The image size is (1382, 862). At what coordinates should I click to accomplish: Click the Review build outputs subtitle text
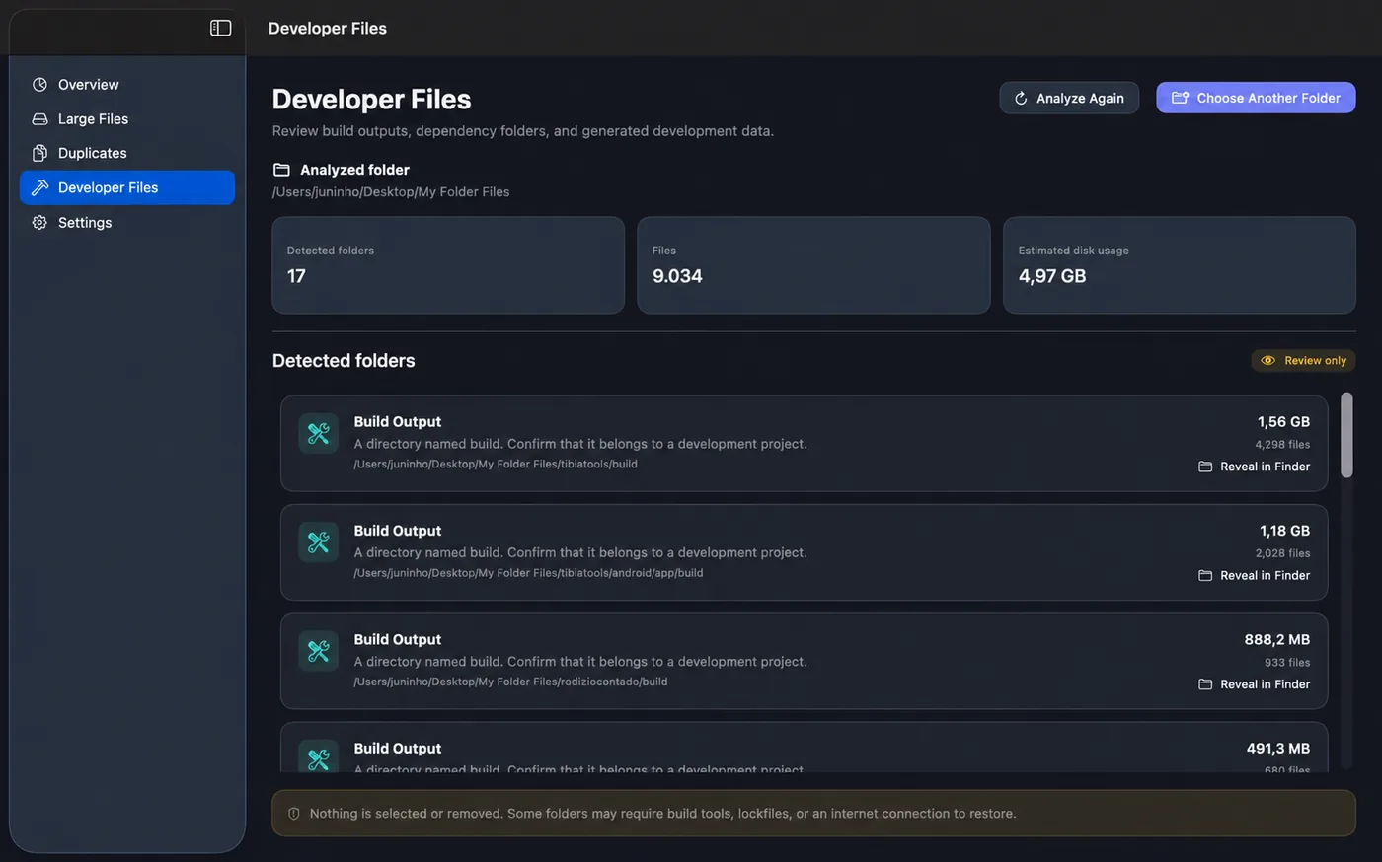[523, 131]
